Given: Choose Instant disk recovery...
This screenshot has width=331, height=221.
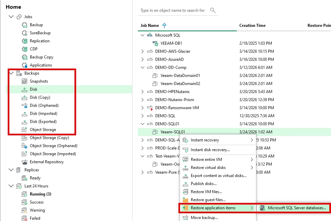Looking at the screenshot, I should [218, 150].
